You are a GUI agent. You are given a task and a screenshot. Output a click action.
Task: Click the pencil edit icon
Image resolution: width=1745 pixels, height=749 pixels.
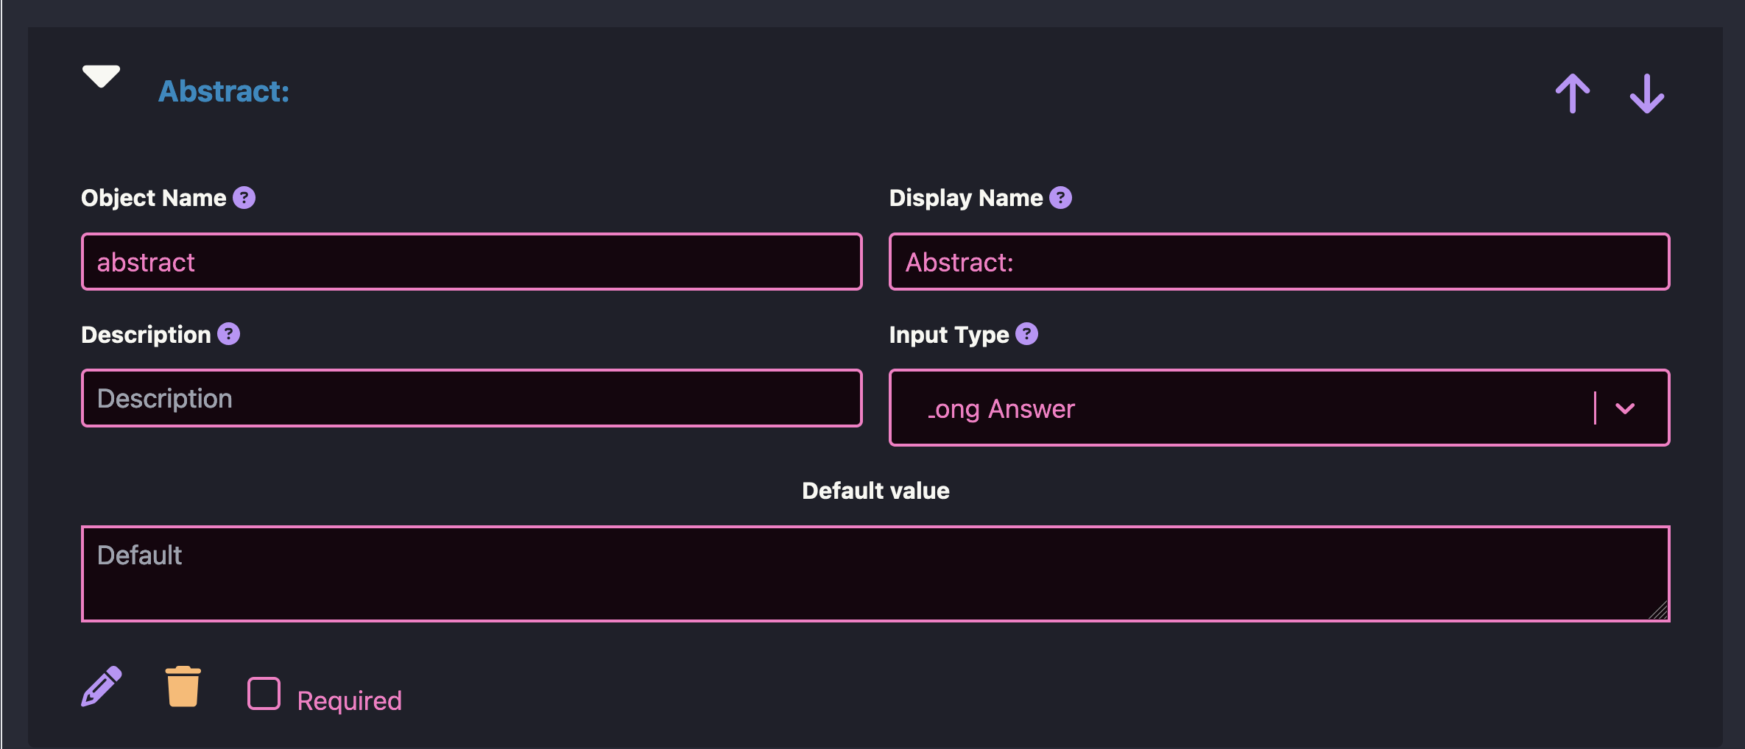(101, 686)
